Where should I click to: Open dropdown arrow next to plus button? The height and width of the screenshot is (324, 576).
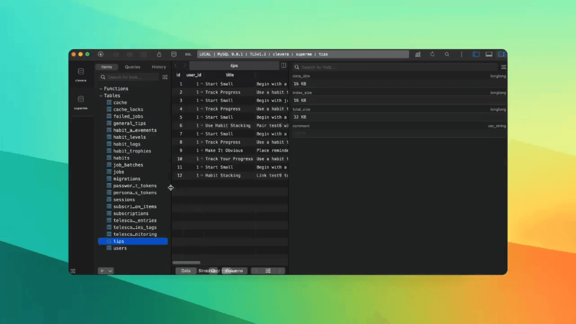pos(110,271)
